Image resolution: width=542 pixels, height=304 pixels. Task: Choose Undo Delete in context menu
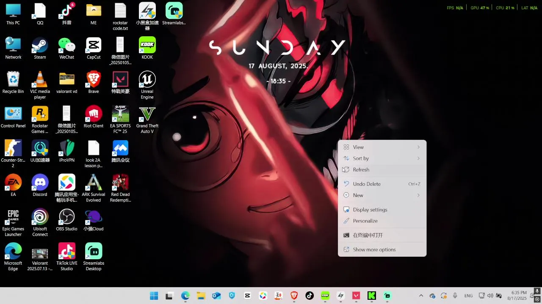click(382, 184)
